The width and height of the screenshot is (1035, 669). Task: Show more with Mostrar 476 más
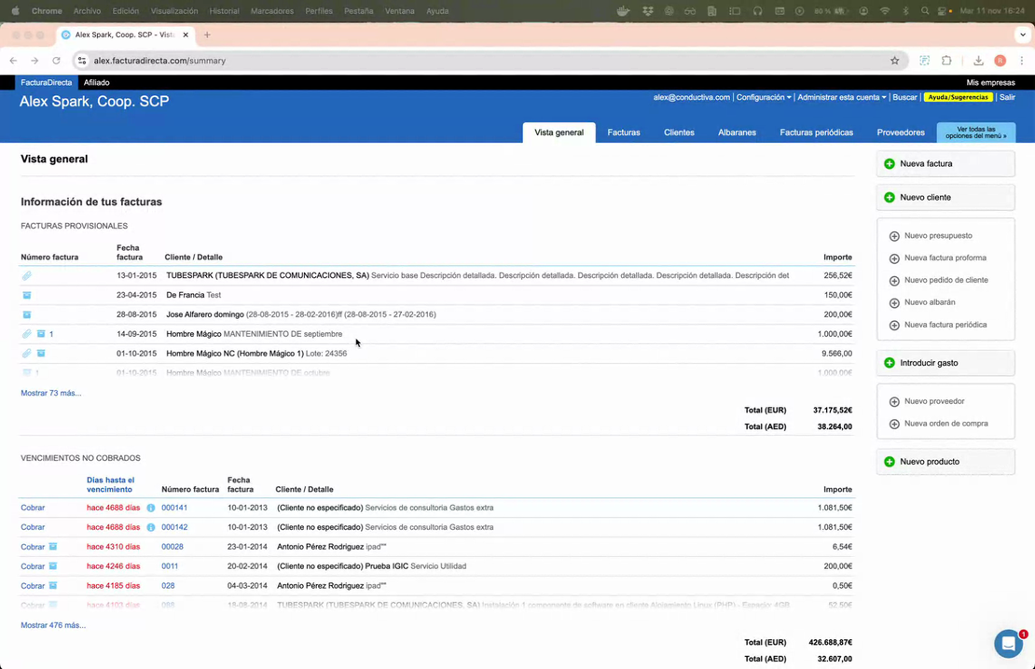click(x=53, y=625)
